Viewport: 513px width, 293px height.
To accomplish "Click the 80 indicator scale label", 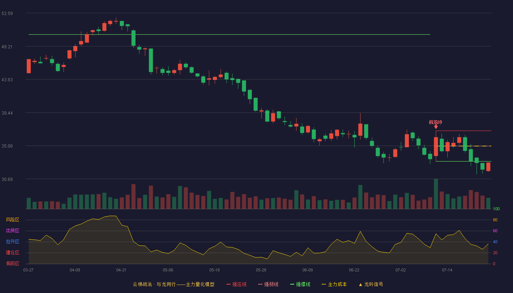I will coord(495,220).
